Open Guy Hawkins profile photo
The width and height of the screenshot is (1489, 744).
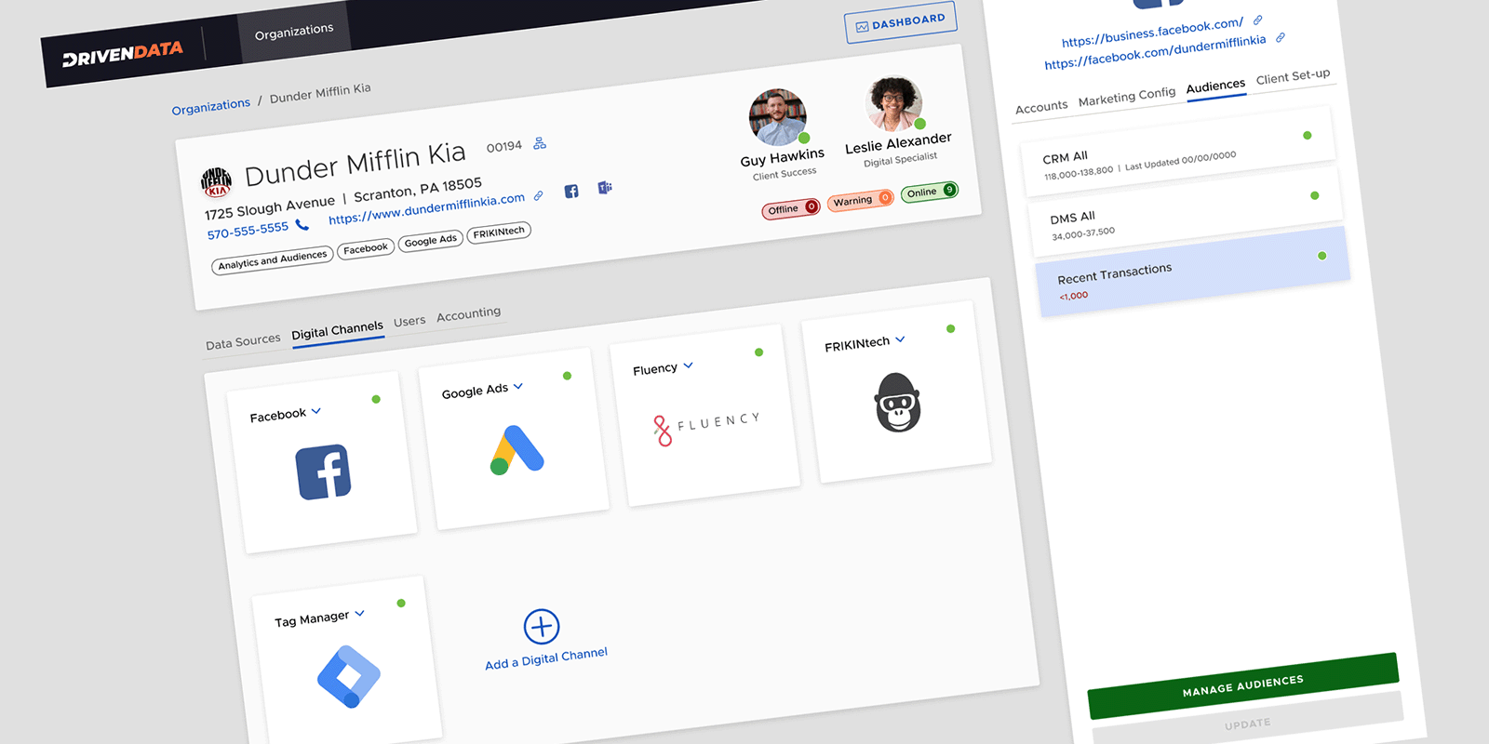pos(778,117)
